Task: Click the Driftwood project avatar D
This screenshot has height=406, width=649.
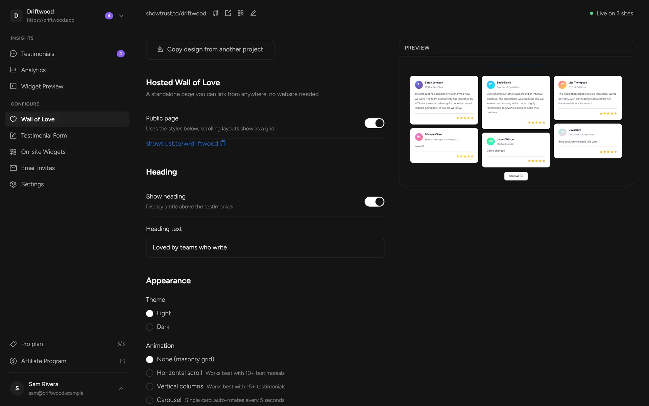Action: tap(16, 16)
